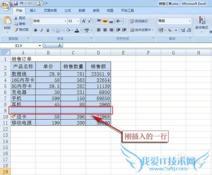This screenshot has width=212, height=175.
Task: Apply font color A
Action: tap(77, 30)
